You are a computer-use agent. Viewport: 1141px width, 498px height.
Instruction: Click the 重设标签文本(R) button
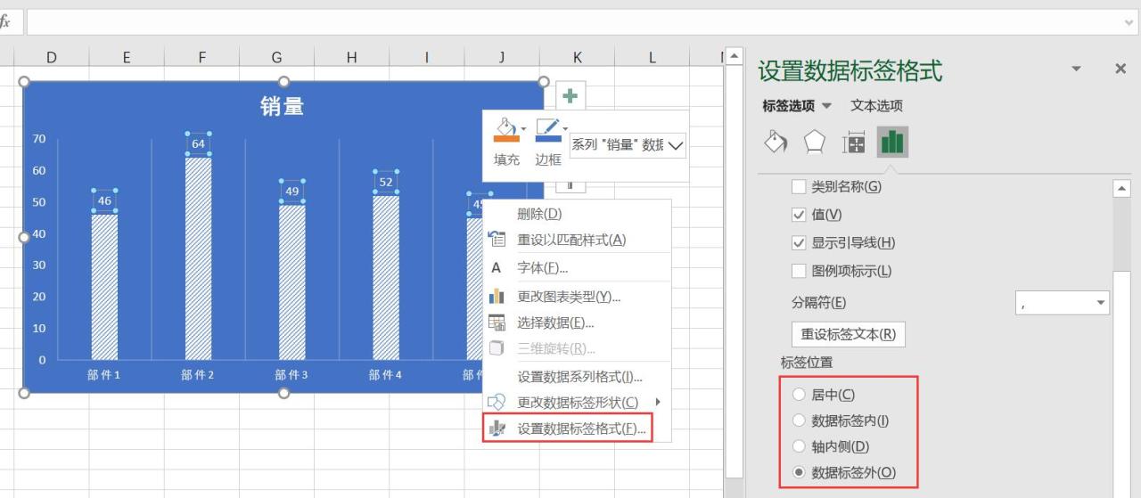[849, 334]
